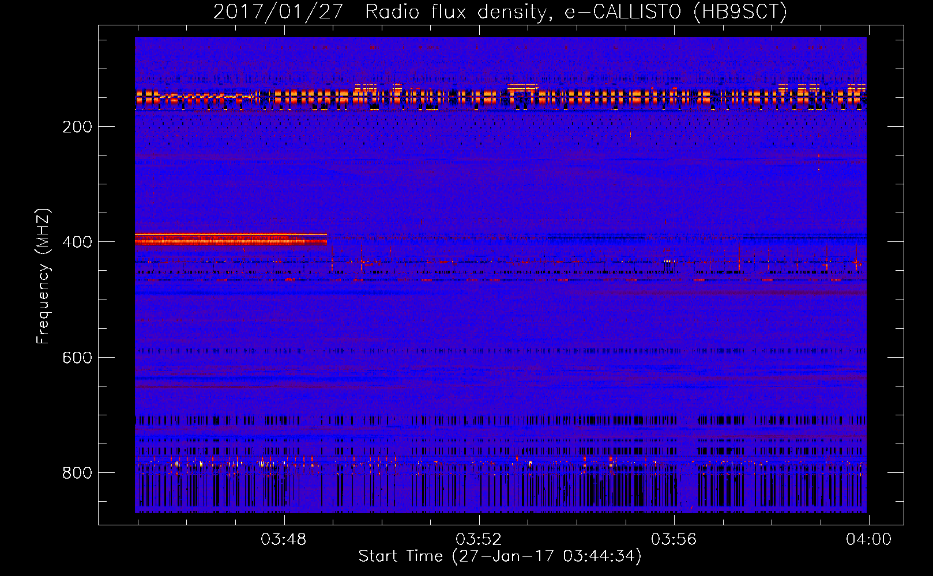Click the '03:52' time tick label
This screenshot has height=576, width=933.
pyautogui.click(x=479, y=540)
